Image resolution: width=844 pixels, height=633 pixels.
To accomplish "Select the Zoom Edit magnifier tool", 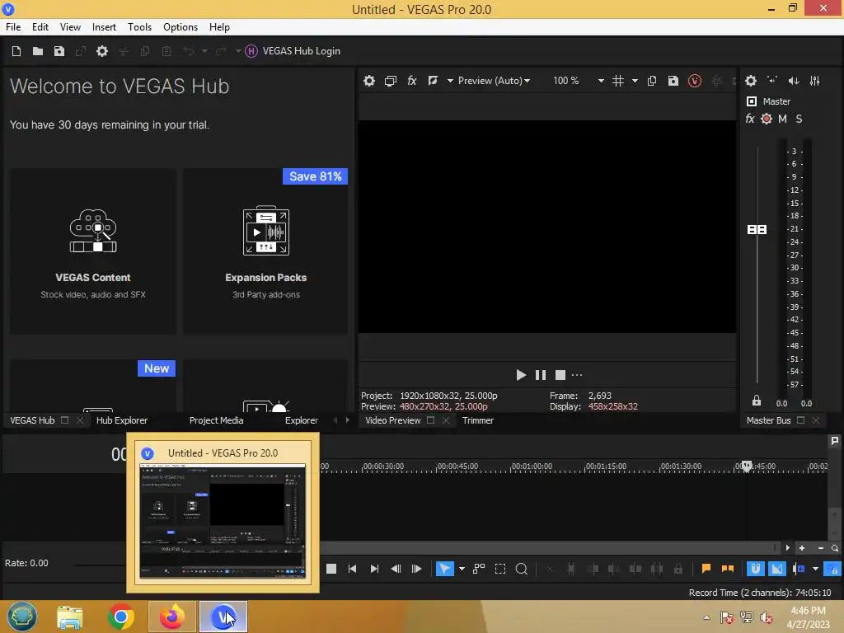I will point(522,569).
